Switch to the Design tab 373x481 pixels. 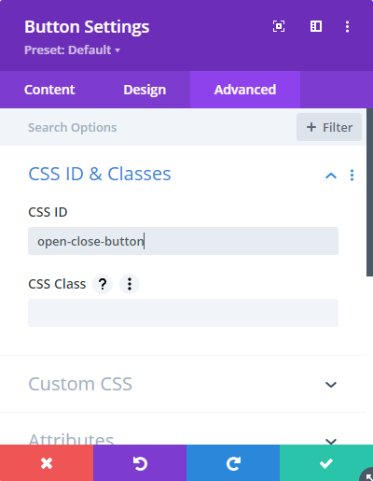(x=145, y=90)
